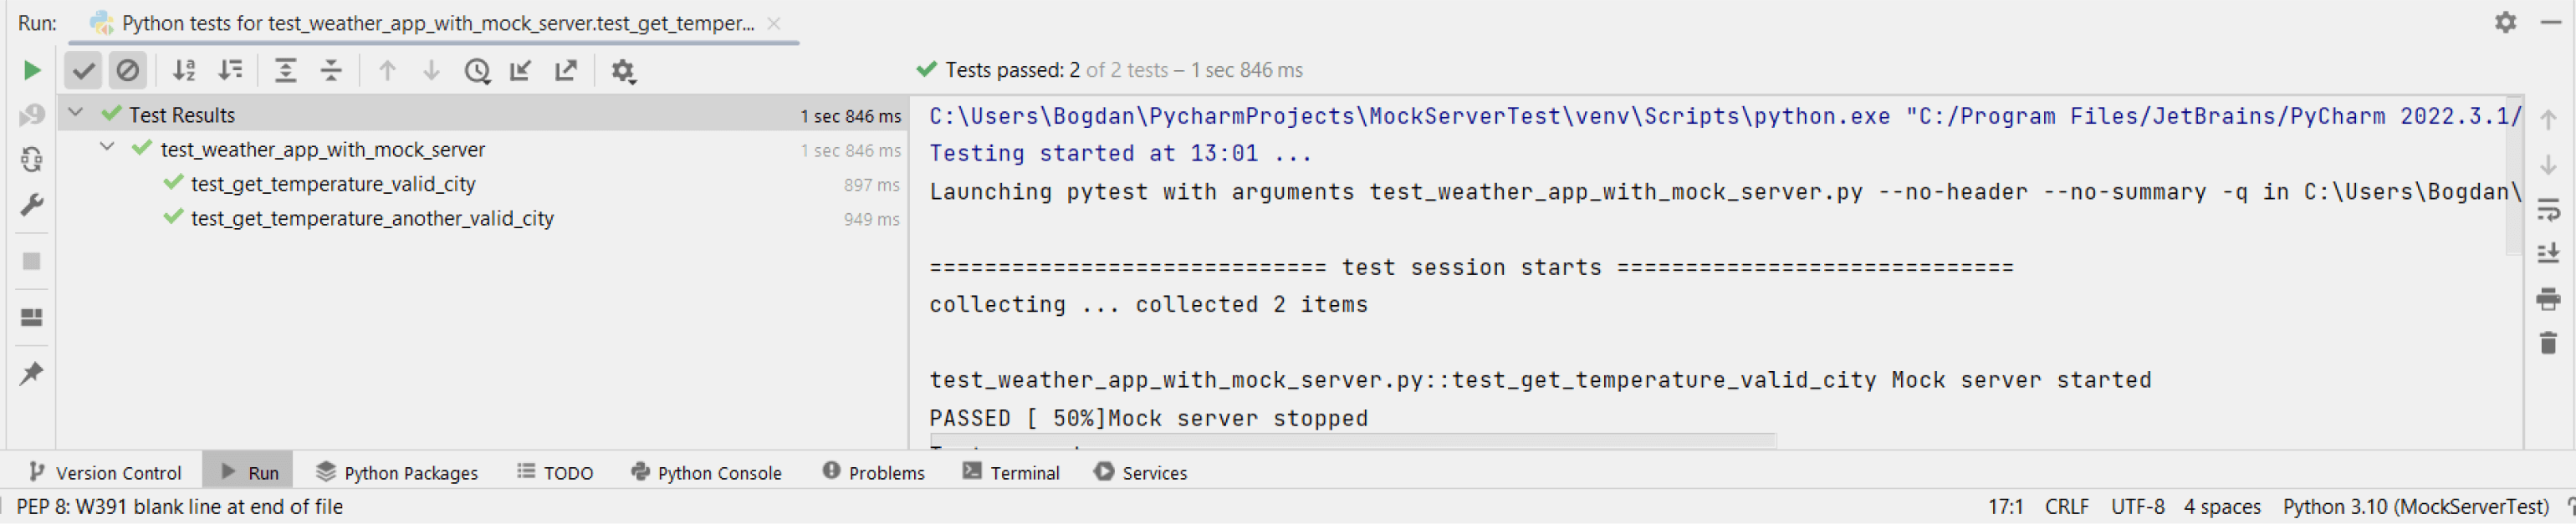Open test runner settings gear dropdown

tap(623, 71)
